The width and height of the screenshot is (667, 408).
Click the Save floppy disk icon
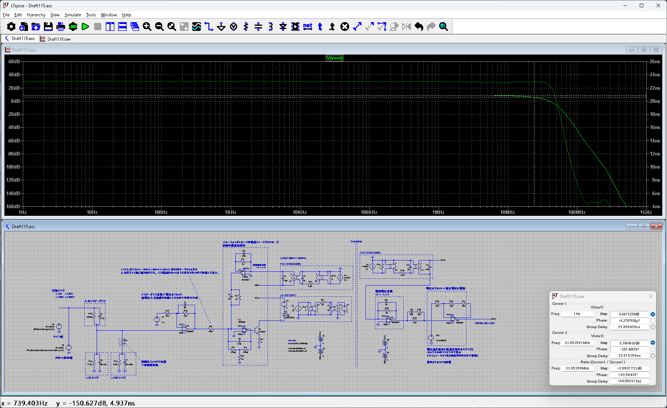[48, 27]
